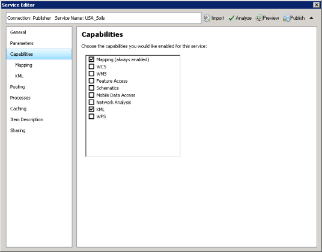The image size is (322, 252).
Task: Enable the WFS capability checkbox
Action: point(91,116)
